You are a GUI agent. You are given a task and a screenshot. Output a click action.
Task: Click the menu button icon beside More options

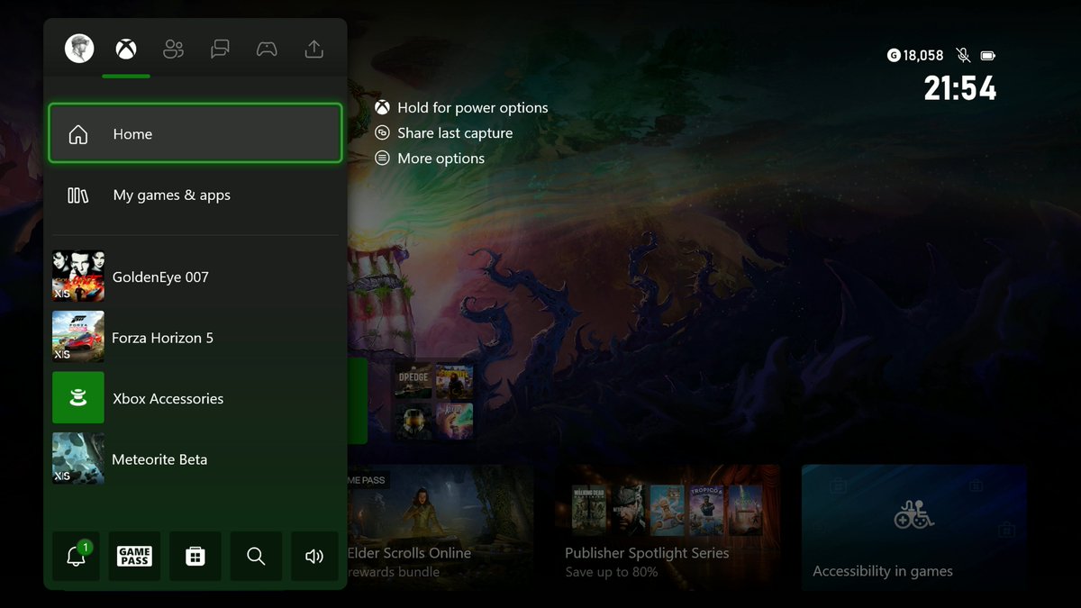[x=383, y=158]
